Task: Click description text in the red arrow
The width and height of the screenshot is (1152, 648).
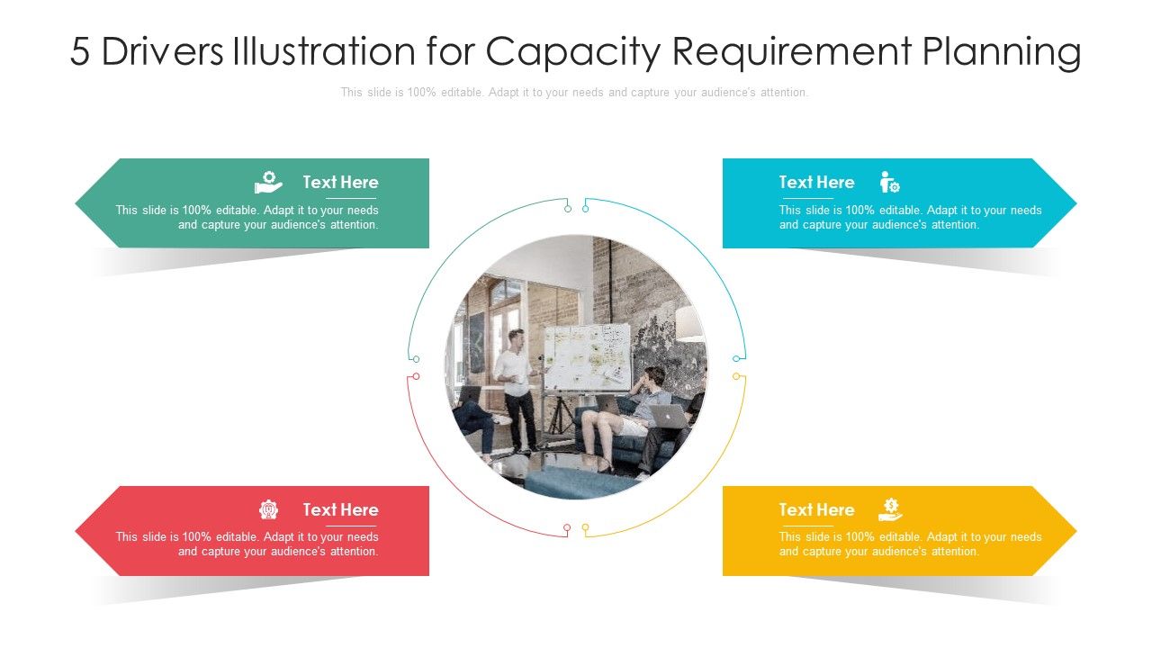Action: point(247,544)
